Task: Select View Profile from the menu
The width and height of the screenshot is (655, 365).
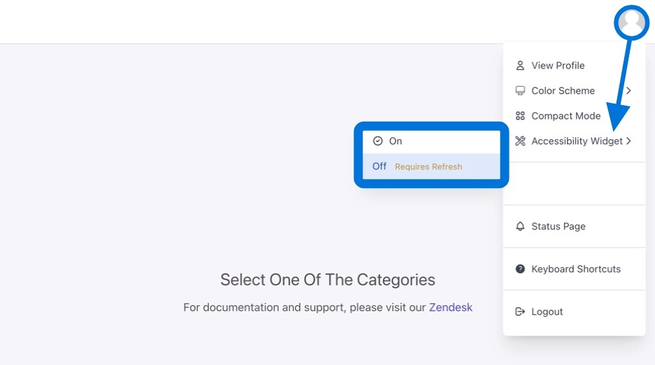Action: pyautogui.click(x=558, y=66)
